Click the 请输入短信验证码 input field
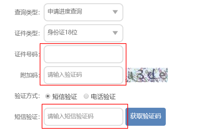 coord(83,117)
